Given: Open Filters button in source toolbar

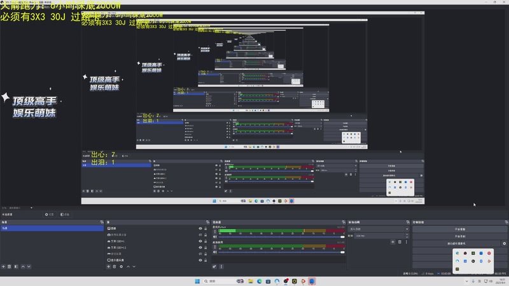Looking at the screenshot, I should click(x=65, y=214).
